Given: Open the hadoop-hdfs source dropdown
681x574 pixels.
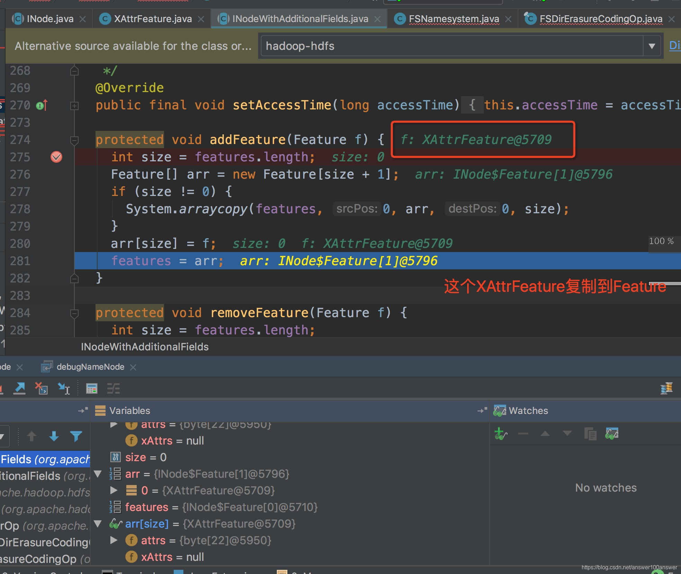Looking at the screenshot, I should pos(652,46).
